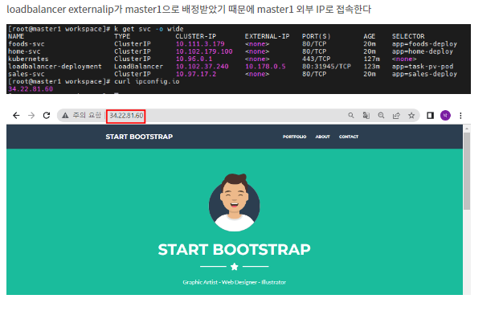Click the scrollbar up arrow

467,129
